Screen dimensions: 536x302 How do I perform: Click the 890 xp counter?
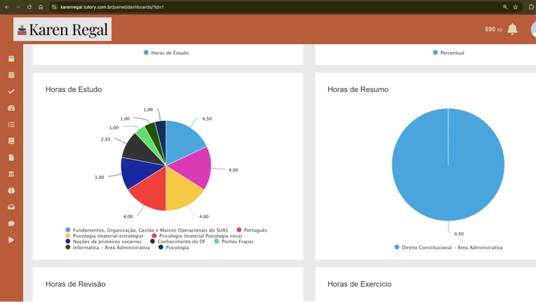[x=493, y=29]
